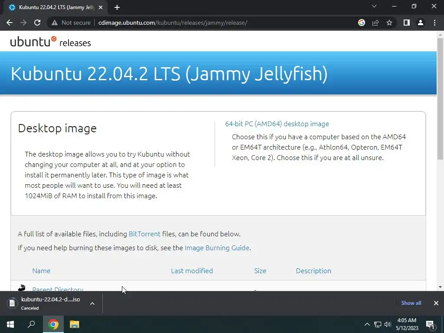Expand options for the kubuntu iso download
The width and height of the screenshot is (444, 333).
tap(92, 303)
